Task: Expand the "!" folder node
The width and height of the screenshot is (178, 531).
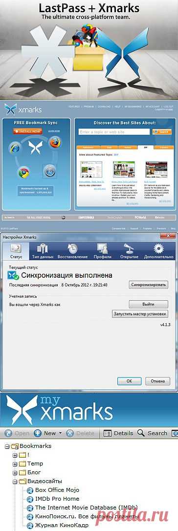Action: (15, 455)
